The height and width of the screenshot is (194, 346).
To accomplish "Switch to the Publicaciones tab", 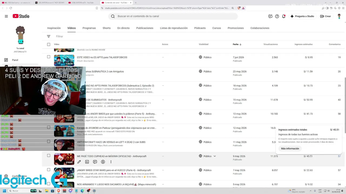I will click(145, 28).
